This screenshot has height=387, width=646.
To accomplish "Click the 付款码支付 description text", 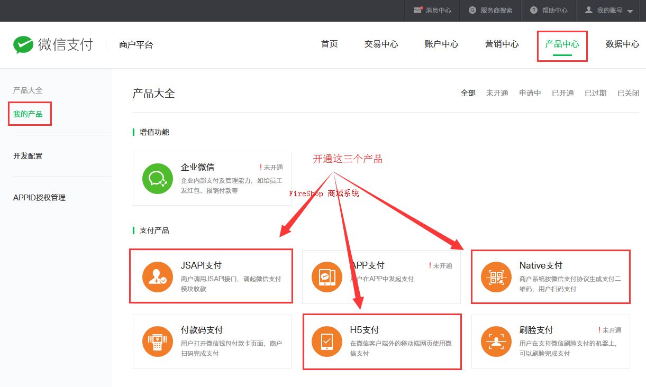I will (232, 348).
